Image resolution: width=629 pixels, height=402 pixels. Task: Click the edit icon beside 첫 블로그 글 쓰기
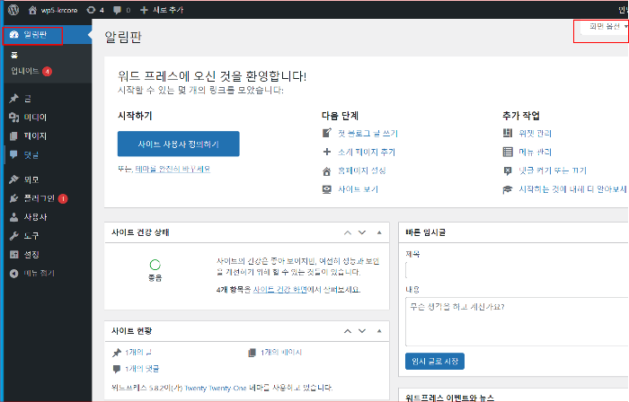[327, 133]
